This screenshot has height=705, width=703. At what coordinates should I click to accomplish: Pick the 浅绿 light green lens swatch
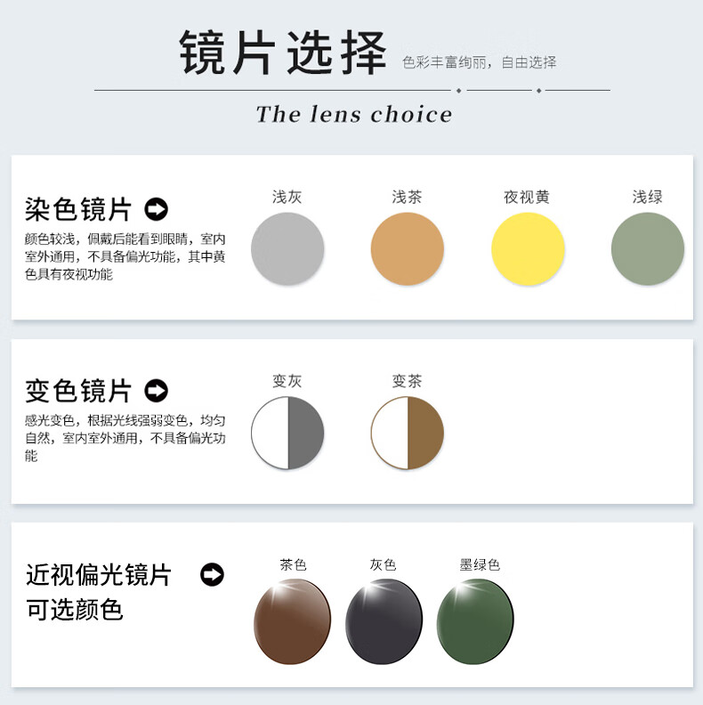point(648,248)
